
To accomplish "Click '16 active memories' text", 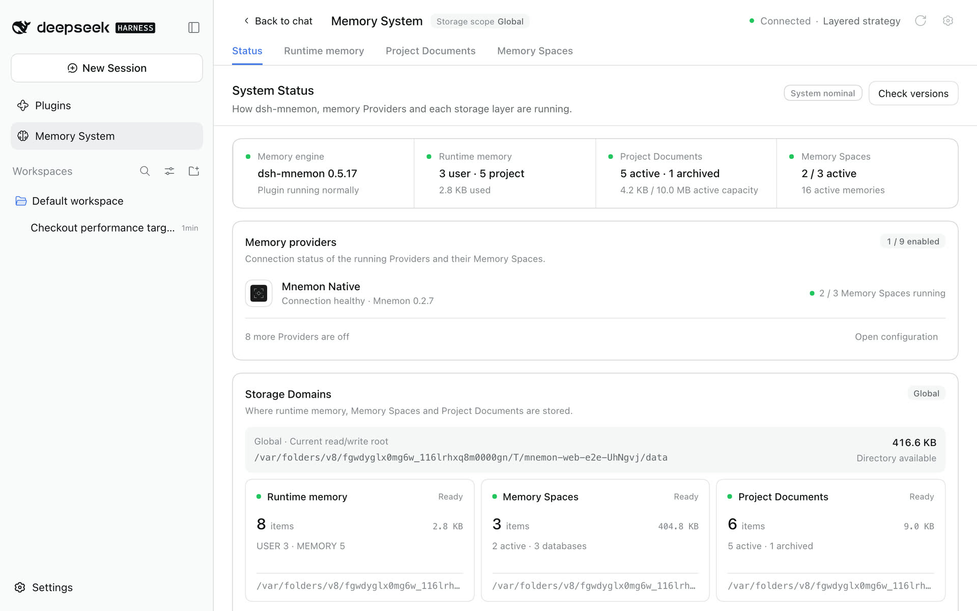I will coord(843,190).
